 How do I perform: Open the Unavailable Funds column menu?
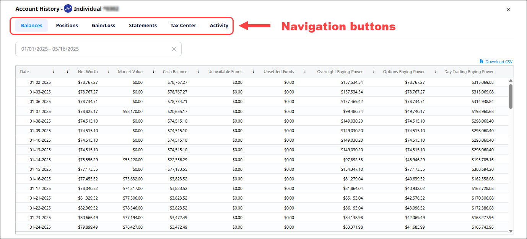[253, 71]
